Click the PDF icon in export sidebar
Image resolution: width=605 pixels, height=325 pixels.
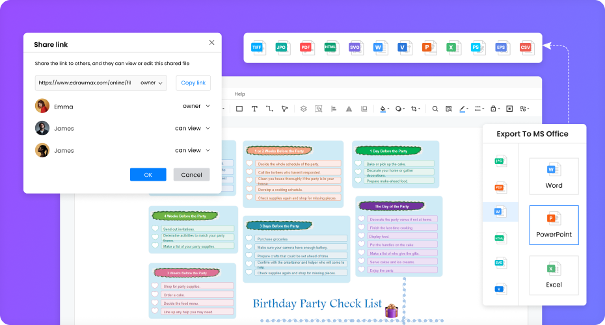(x=500, y=187)
